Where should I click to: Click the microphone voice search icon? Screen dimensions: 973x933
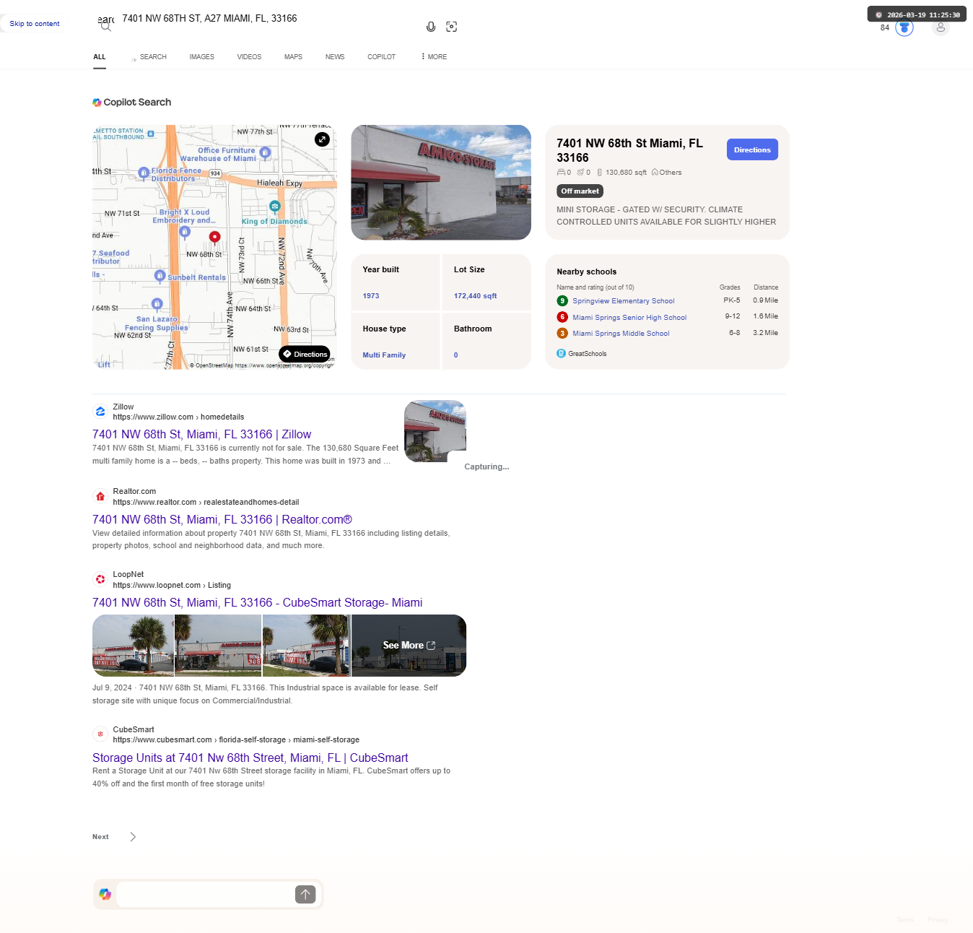[431, 27]
